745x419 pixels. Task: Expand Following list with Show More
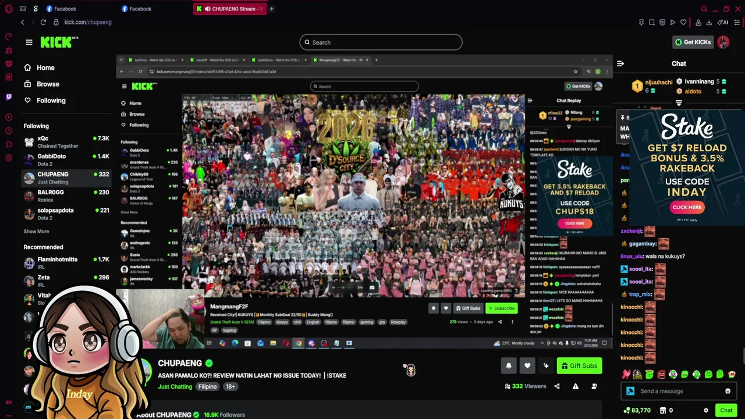(x=36, y=232)
